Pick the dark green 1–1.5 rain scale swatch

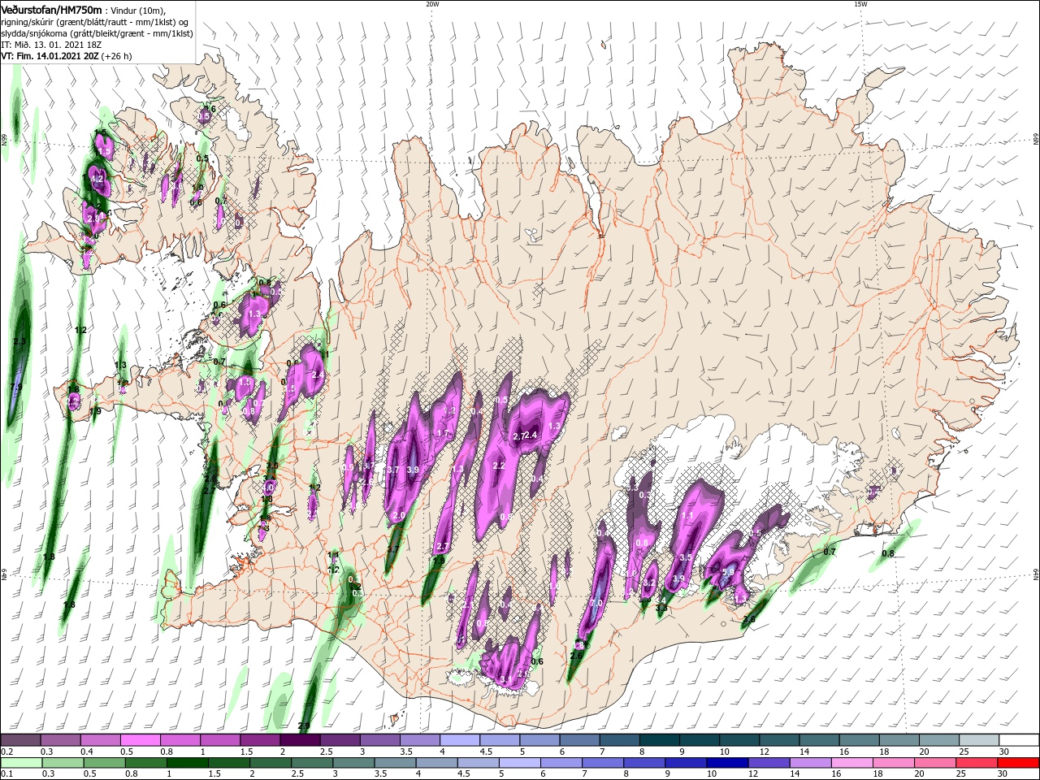pos(187,763)
